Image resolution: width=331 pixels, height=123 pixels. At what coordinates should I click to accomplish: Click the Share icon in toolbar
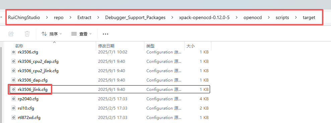pos(11,34)
